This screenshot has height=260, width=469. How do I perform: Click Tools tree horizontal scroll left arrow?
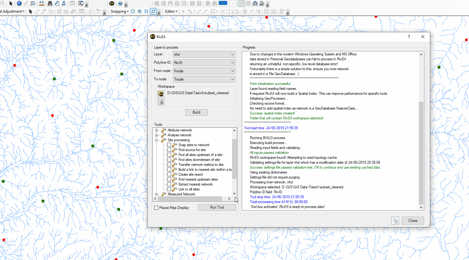[x=155, y=199]
